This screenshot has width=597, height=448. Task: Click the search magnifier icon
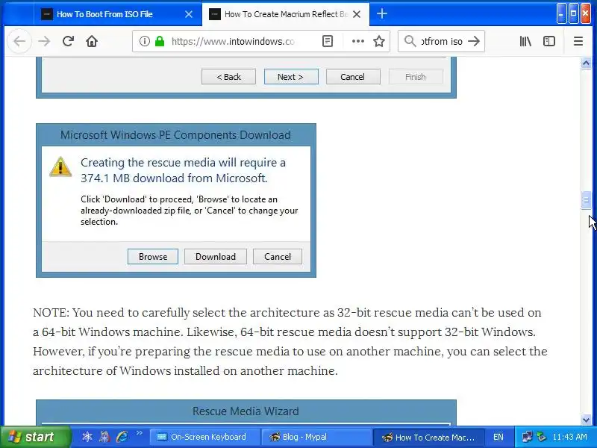coord(410,41)
